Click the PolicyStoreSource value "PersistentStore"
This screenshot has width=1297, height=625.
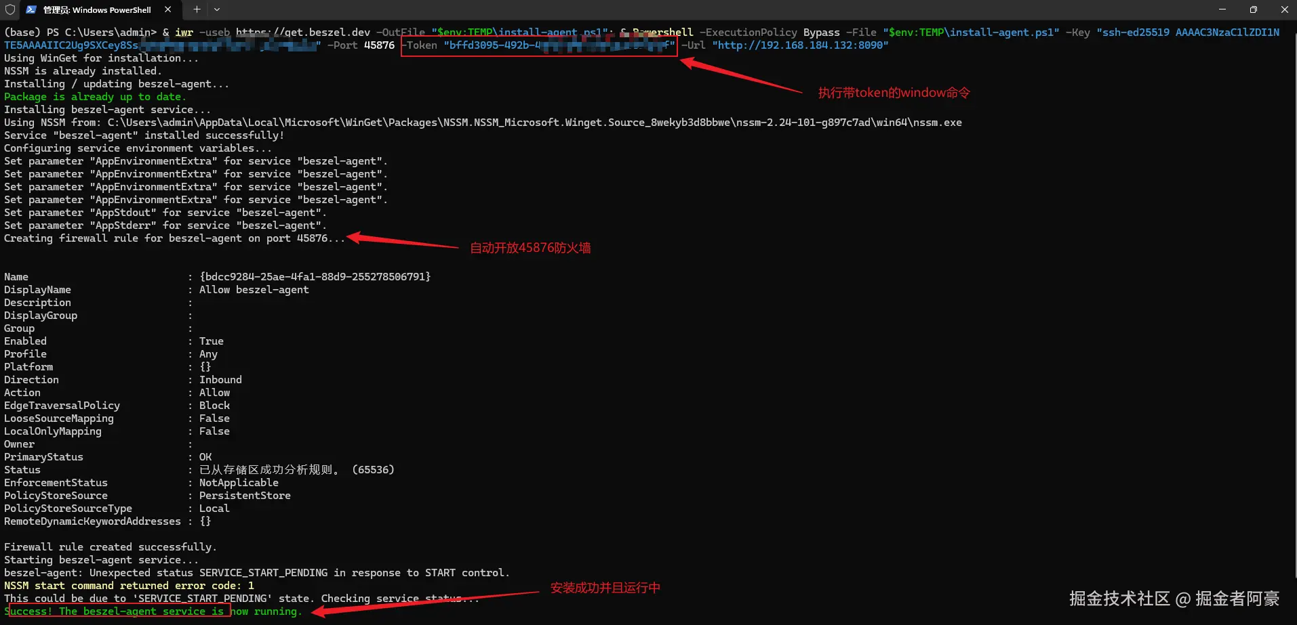click(x=245, y=496)
